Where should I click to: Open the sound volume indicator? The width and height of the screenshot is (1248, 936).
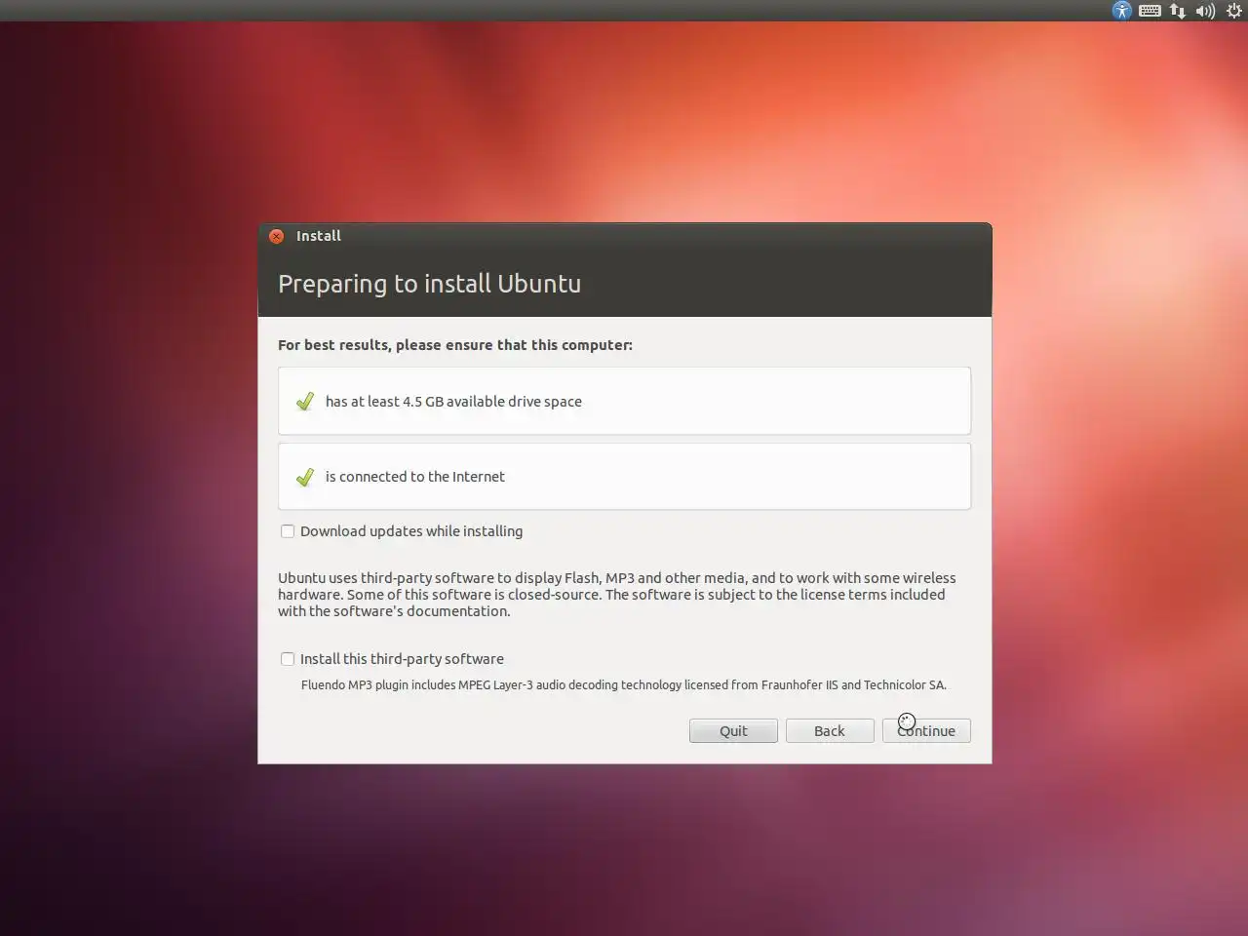[x=1205, y=11]
